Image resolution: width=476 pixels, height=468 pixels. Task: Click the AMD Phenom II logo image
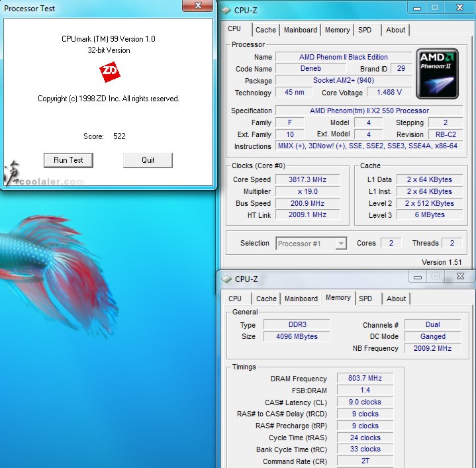[437, 73]
